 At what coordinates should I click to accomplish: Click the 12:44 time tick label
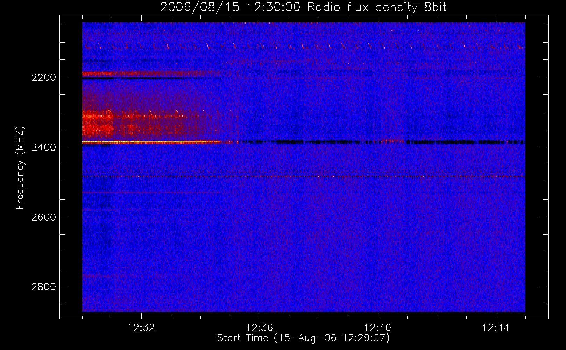click(x=496, y=328)
